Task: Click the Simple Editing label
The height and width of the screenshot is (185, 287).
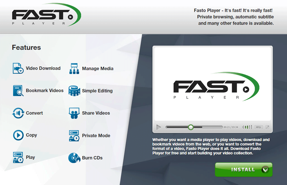Action: click(x=97, y=91)
